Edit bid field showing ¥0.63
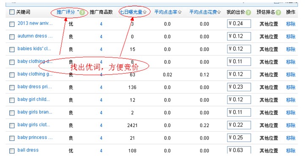The image size is (305, 159). (239, 150)
